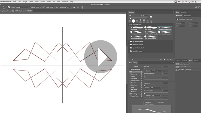Enable the Scattering checkbox
Screen dimensions: 201x113
[x=130, y=74]
